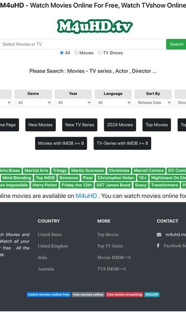Image resolution: width=186 pixels, height=334 pixels.
Task: Open the Genre dropdown
Action: click(33, 103)
